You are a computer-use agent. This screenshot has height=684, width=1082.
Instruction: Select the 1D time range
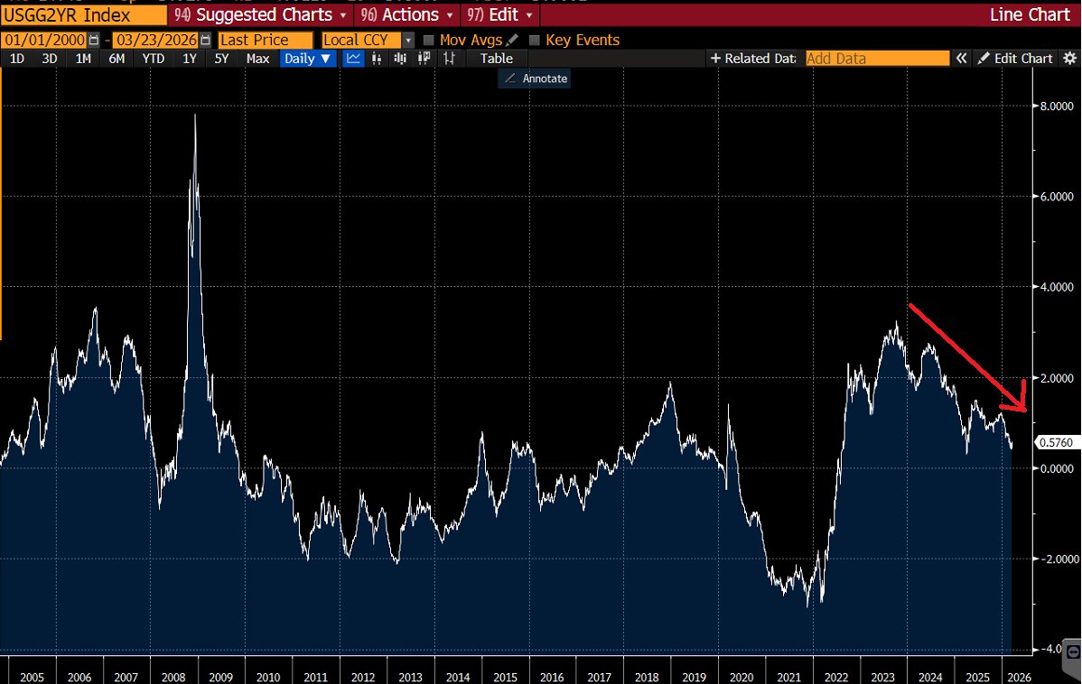[x=16, y=59]
